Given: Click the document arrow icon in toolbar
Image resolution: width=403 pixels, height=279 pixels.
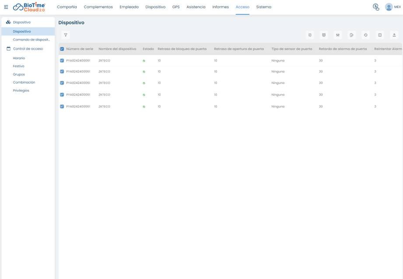Looking at the screenshot, I should (352, 35).
